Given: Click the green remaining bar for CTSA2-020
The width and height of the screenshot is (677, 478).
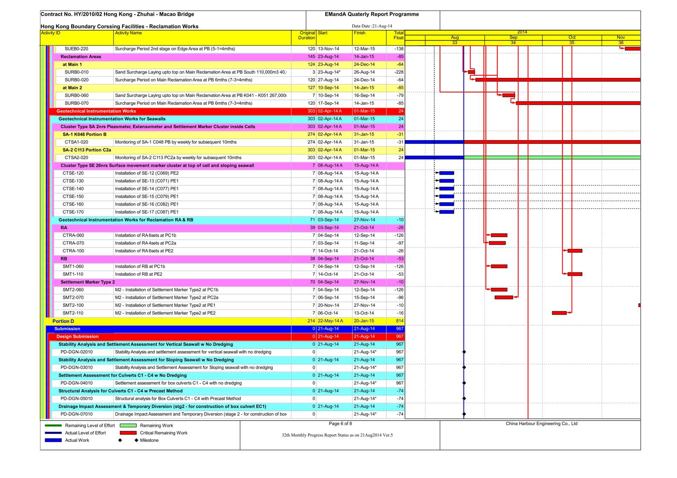Looking at the screenshot, I should [x=552, y=157].
